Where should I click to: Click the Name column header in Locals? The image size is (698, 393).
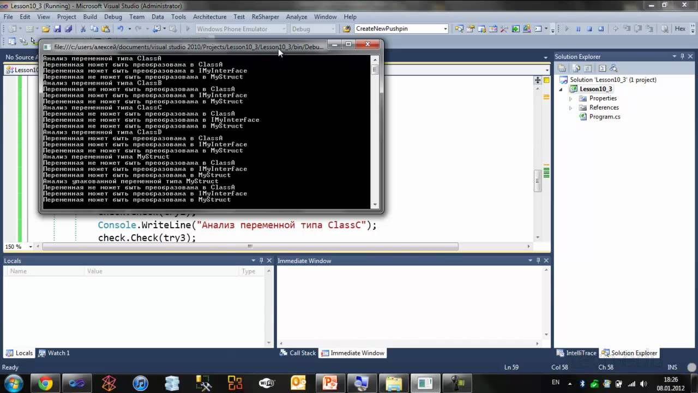45,271
